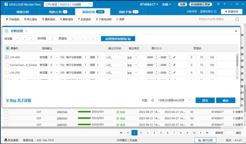Open jpg format dropdown for CornerCam row
The height and width of the screenshot is (144, 246).
pyautogui.click(x=132, y=65)
